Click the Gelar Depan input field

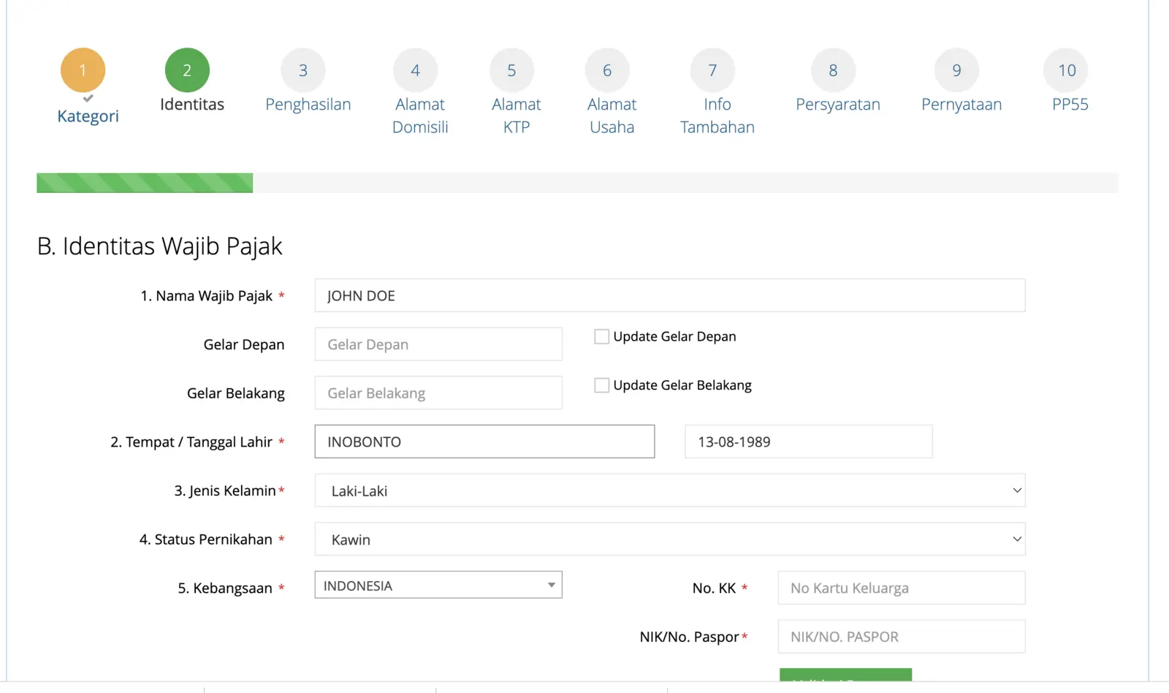click(438, 344)
